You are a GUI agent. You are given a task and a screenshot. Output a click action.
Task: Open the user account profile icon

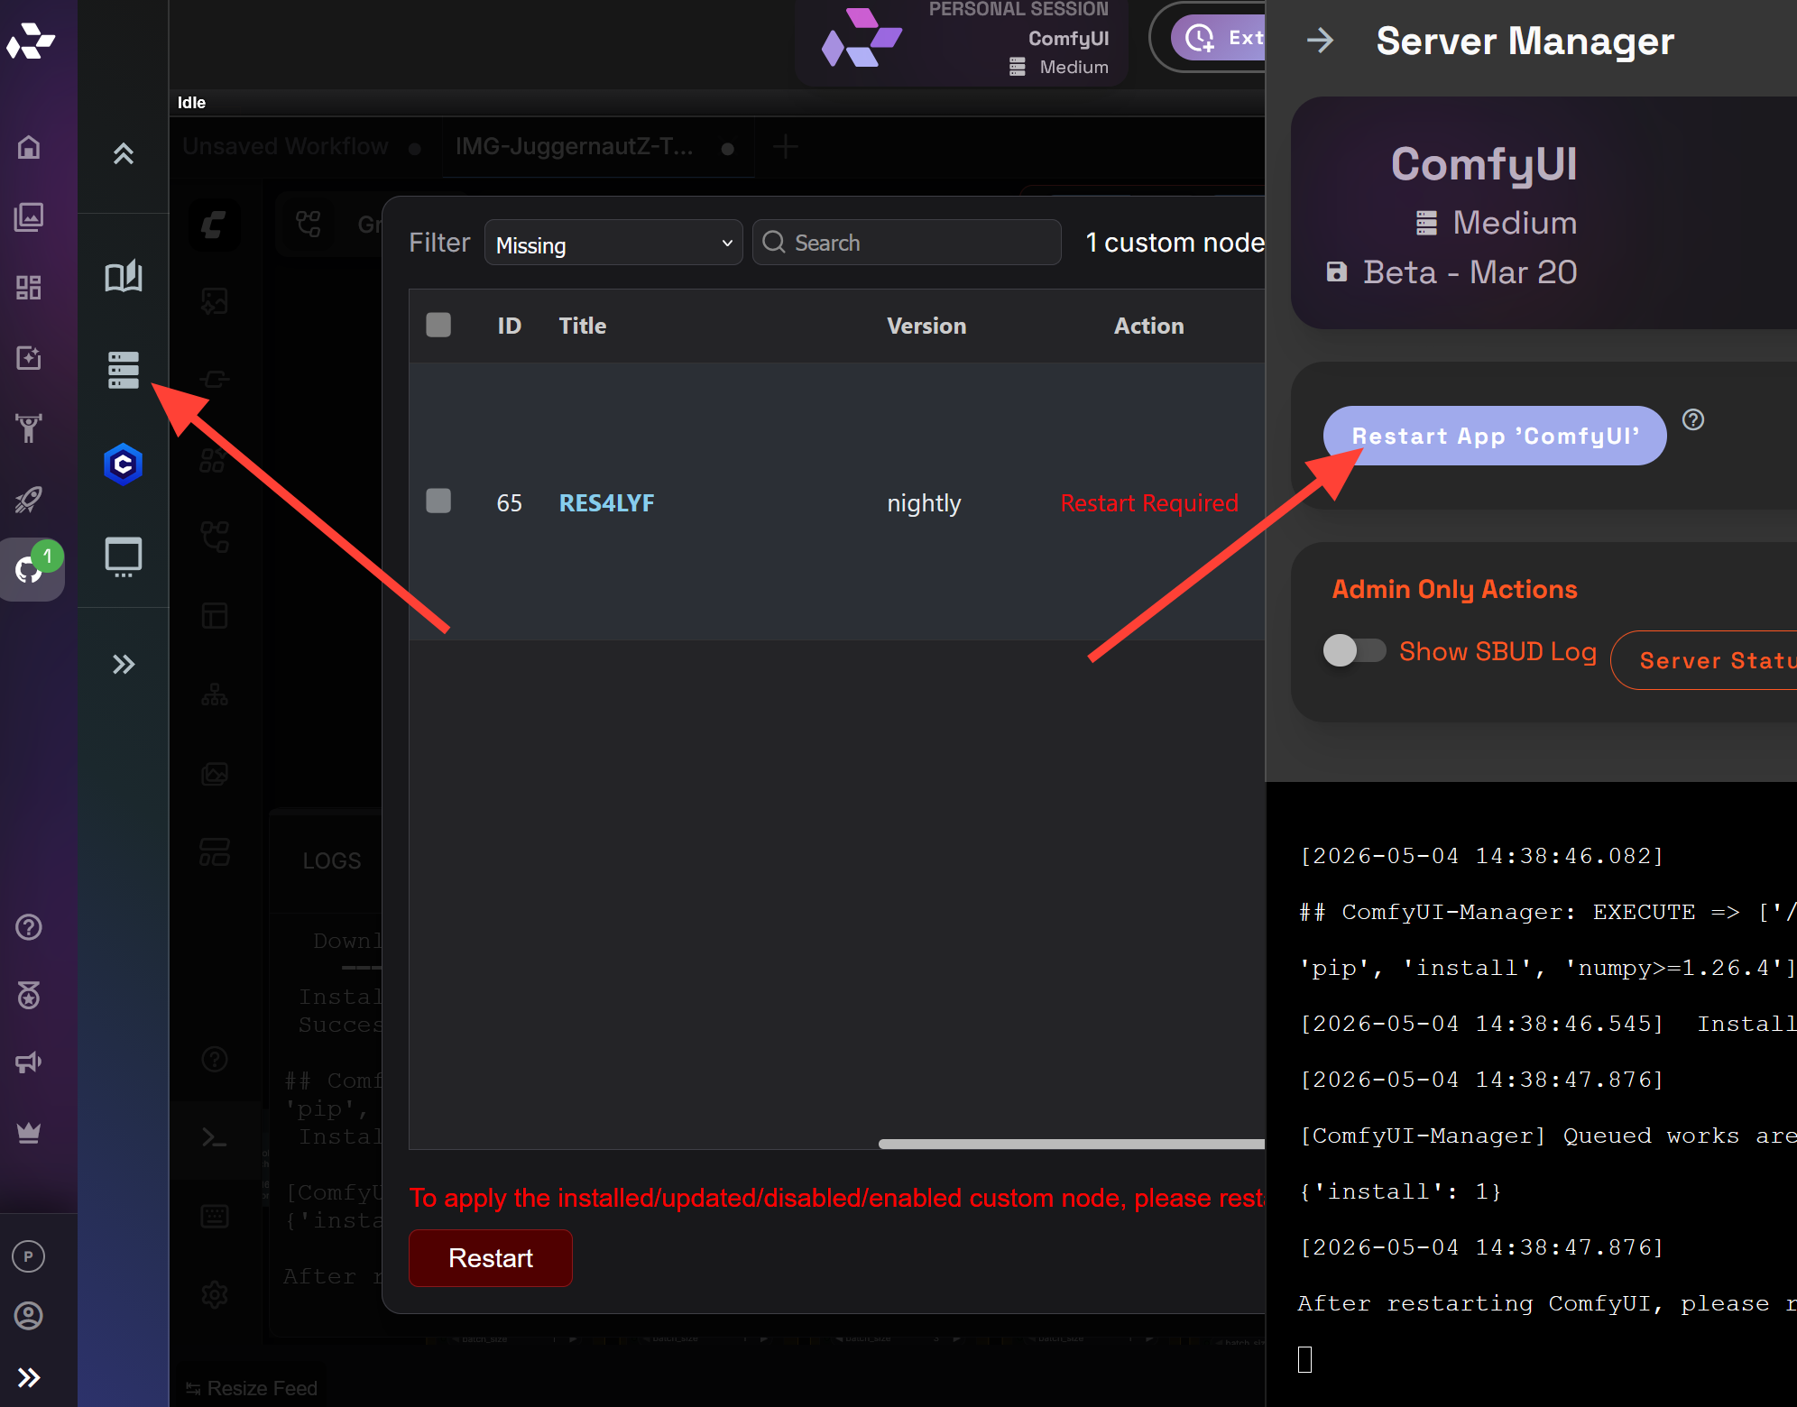(29, 1316)
